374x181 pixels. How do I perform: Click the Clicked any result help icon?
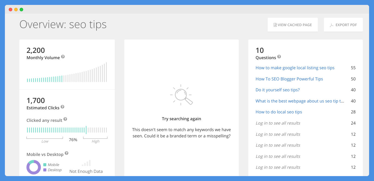(x=65, y=119)
